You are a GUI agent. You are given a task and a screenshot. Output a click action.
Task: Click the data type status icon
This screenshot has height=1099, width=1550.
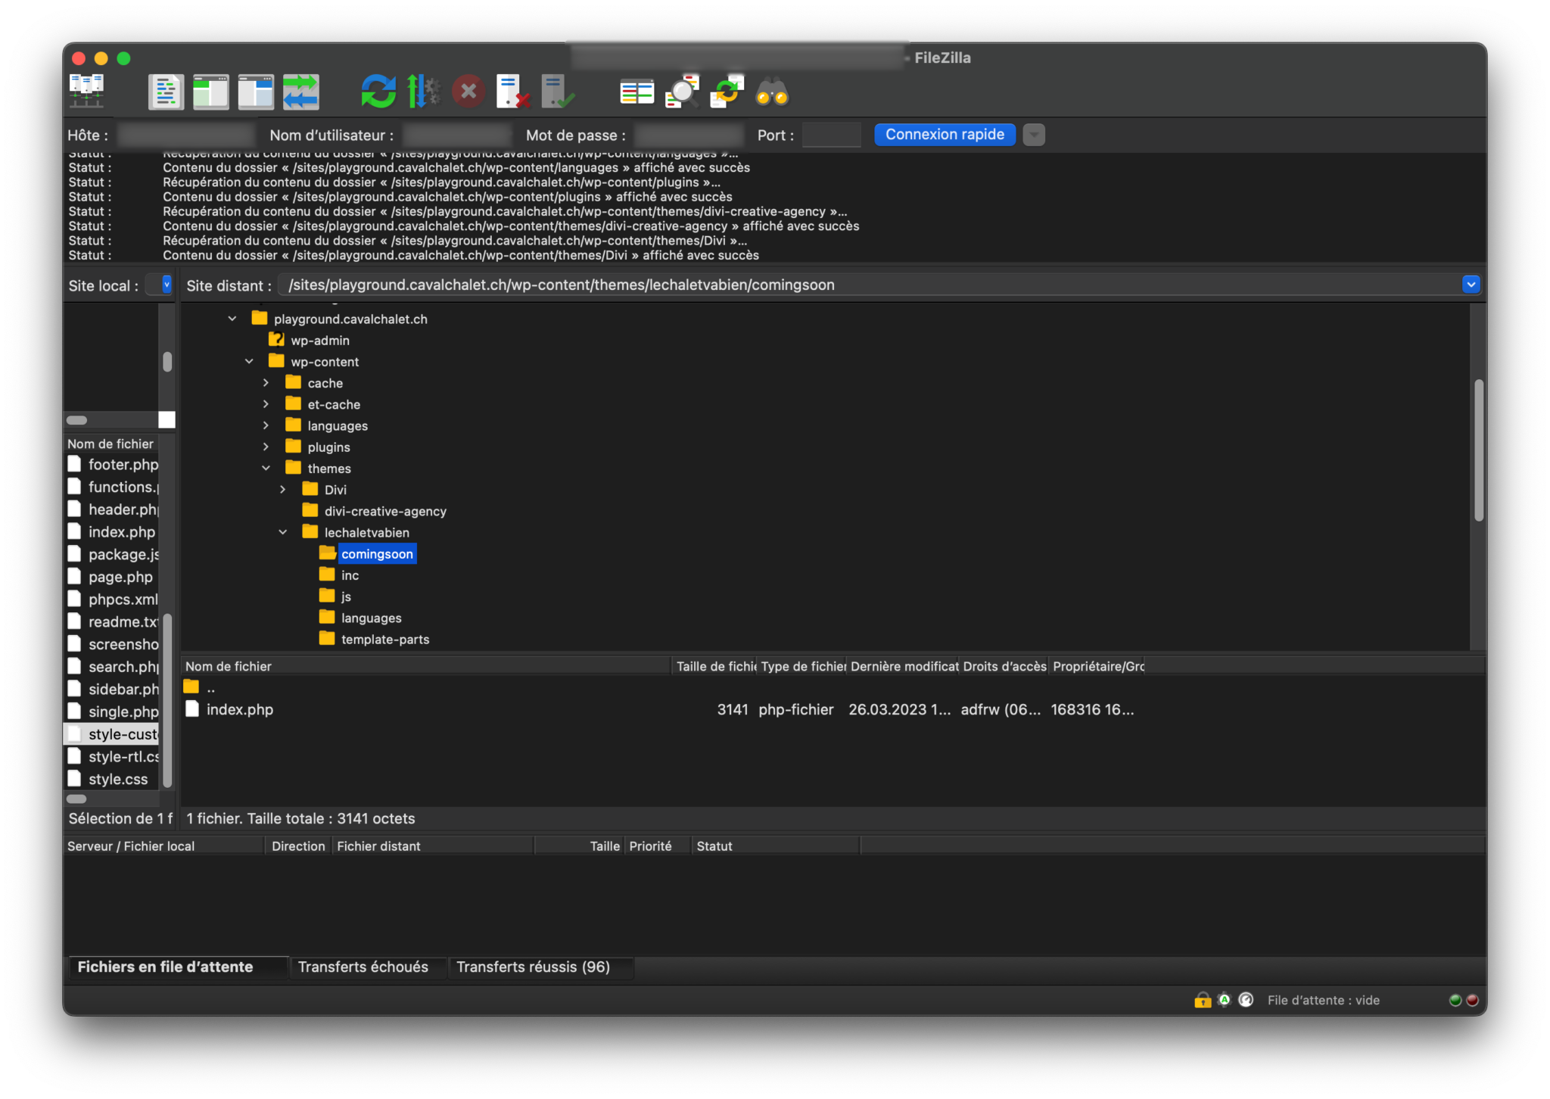pyautogui.click(x=1224, y=1001)
